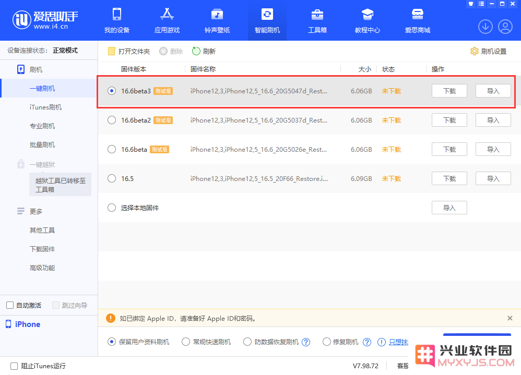
Task: Click the info icon before 只想抹
Action: [x=382, y=342]
